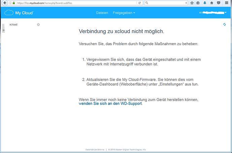The width and height of the screenshot is (232, 153).
Task: Open the Datenschutzrichtlinie footer link
Action: tap(95, 150)
